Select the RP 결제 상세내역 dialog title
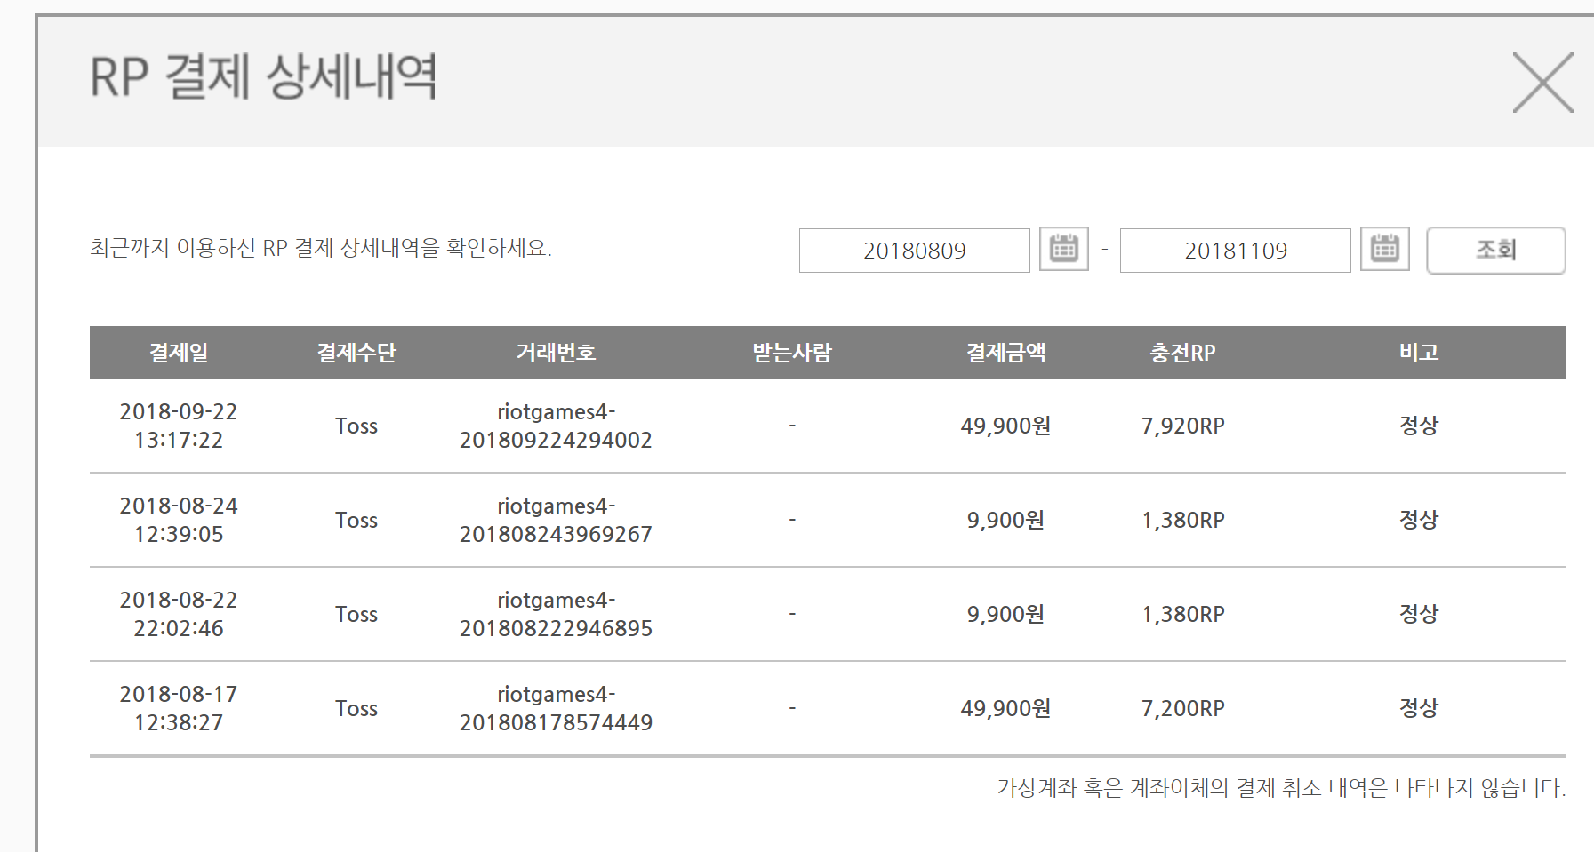Screen dimensions: 1594x852 click(x=263, y=77)
